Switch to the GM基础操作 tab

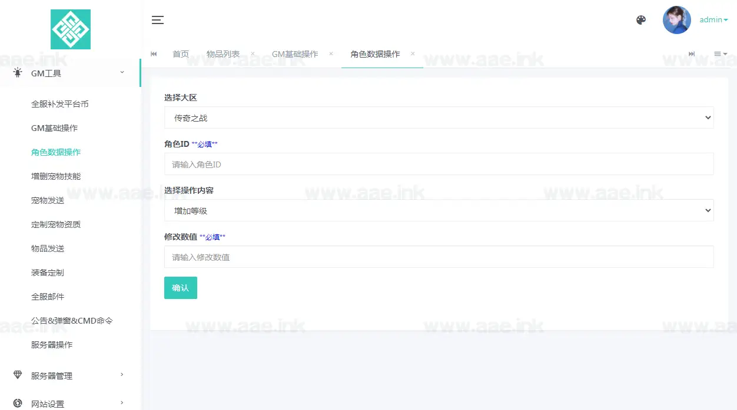(295, 54)
